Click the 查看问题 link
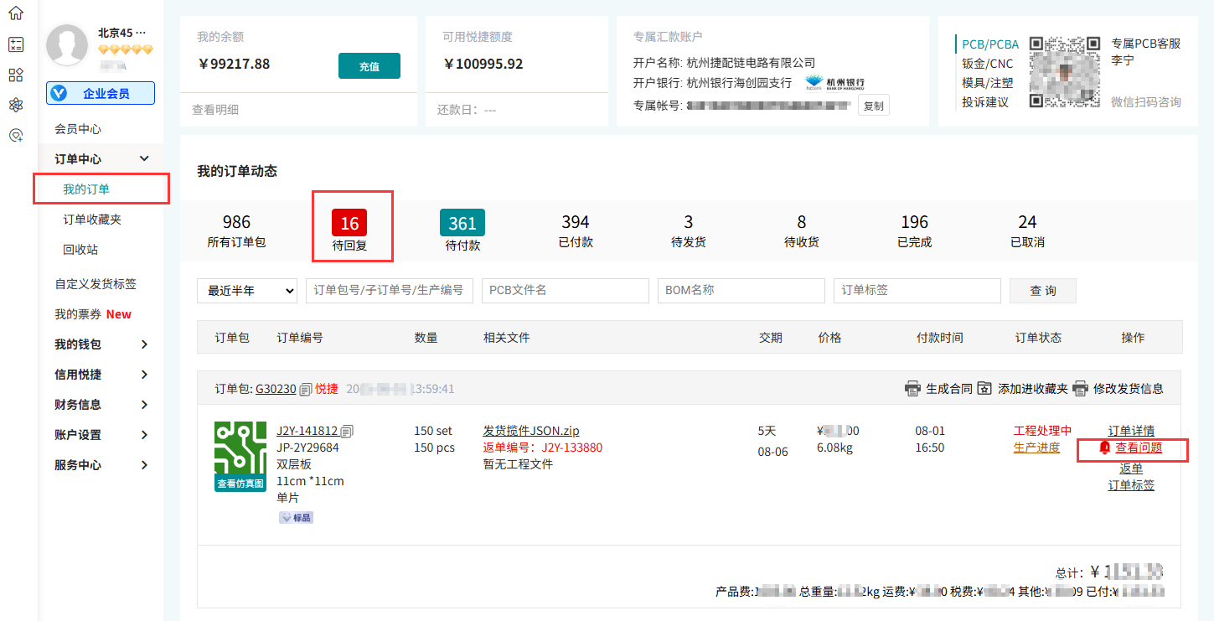 [x=1139, y=448]
